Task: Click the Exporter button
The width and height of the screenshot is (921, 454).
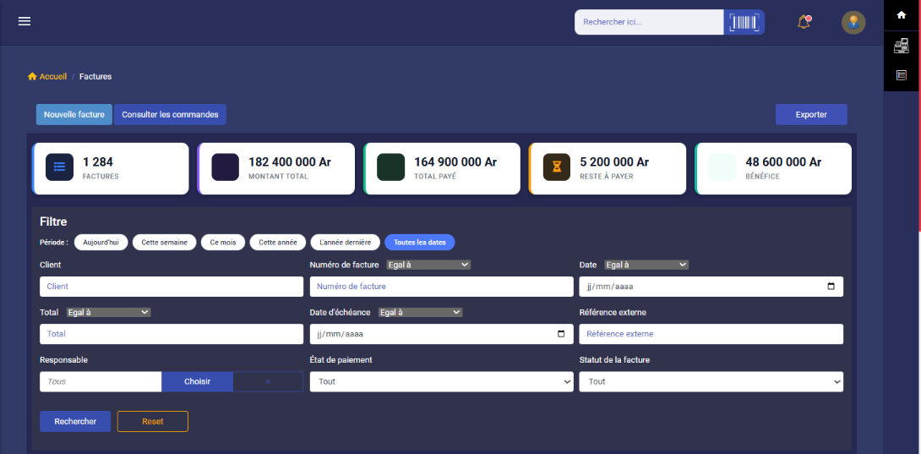Action: click(x=811, y=115)
